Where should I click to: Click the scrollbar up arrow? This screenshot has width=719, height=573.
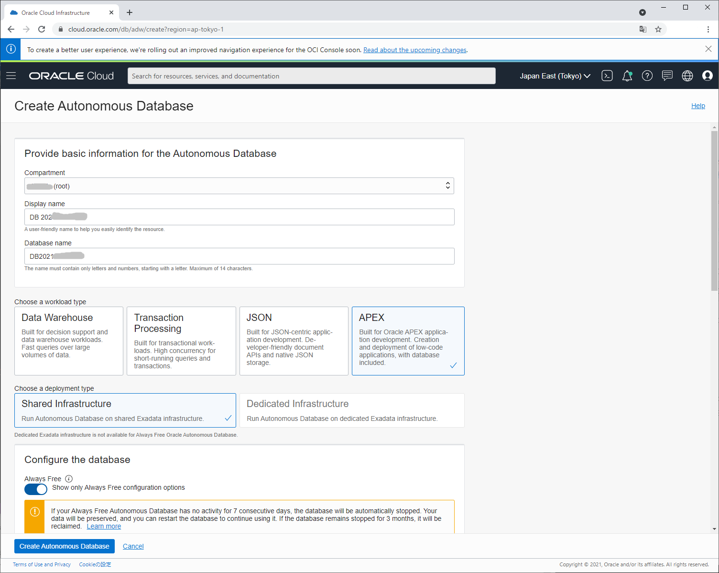tap(715, 127)
